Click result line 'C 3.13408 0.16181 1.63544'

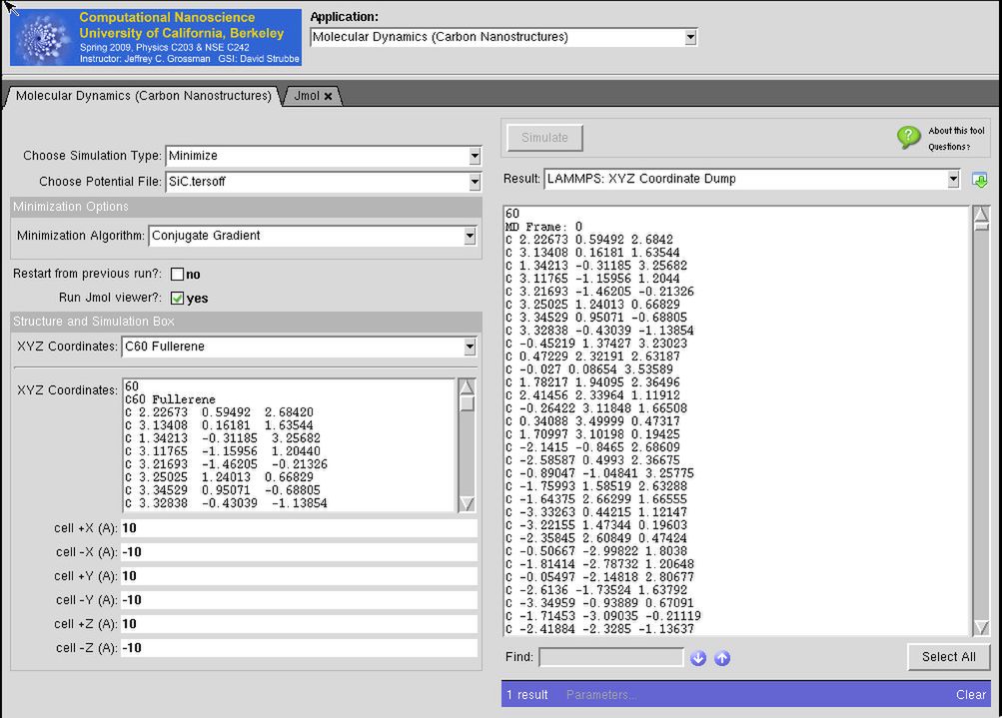pyautogui.click(x=592, y=253)
